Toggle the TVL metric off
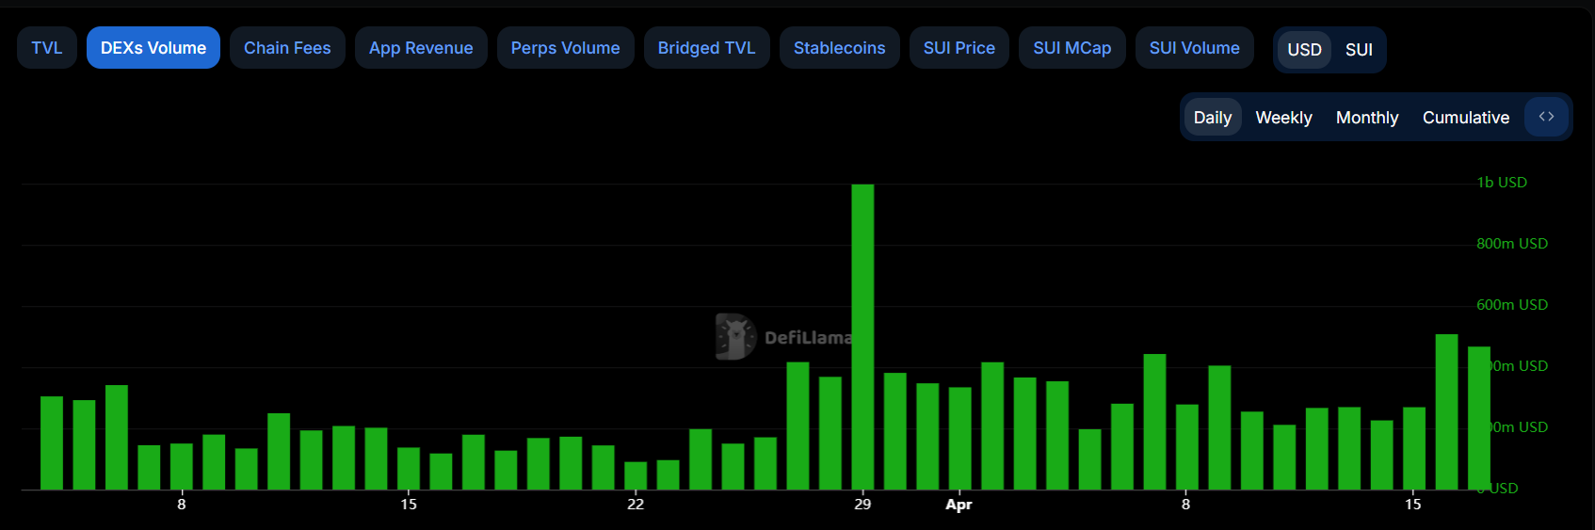 [47, 48]
